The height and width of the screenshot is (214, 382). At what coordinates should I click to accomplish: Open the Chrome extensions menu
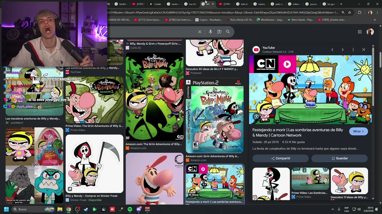(360, 12)
